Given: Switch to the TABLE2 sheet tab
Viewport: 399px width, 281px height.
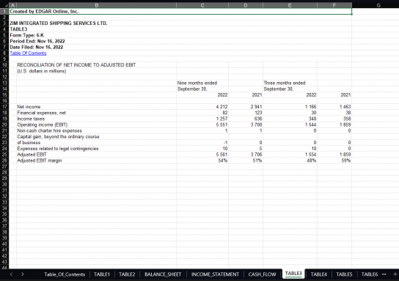Looking at the screenshot, I should tap(127, 274).
